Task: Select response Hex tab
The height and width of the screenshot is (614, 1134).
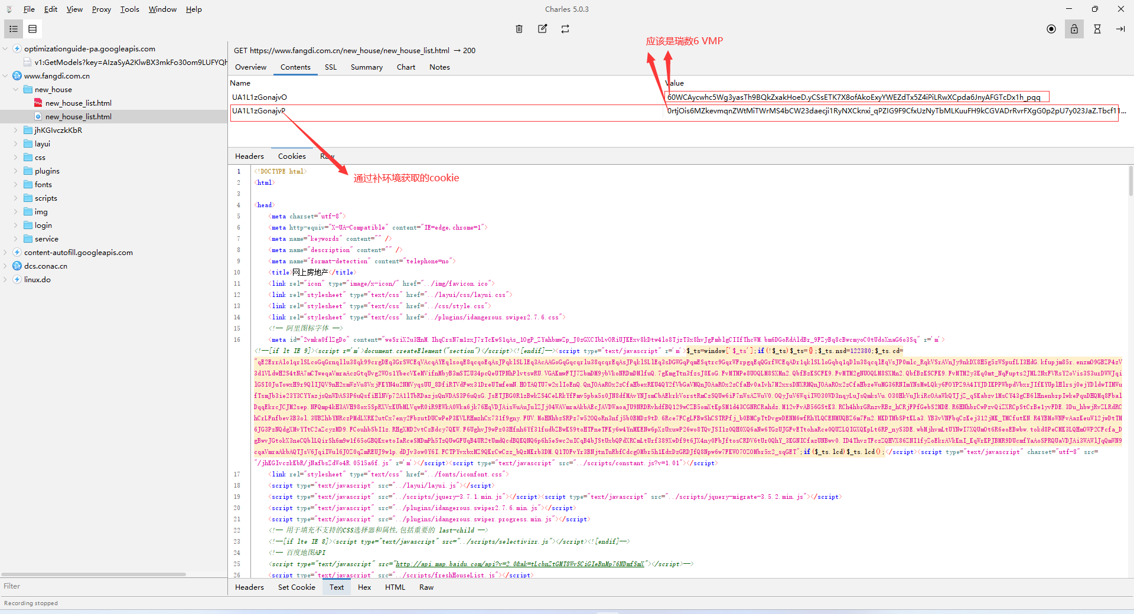Action: pos(364,587)
